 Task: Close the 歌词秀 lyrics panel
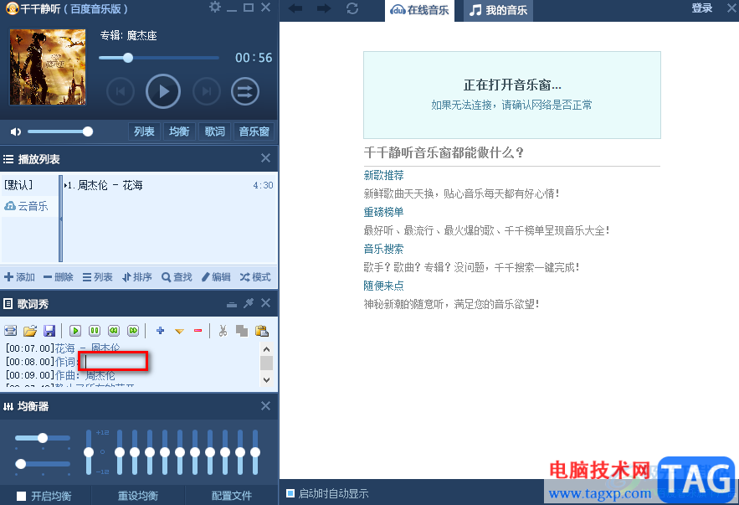[x=266, y=303]
